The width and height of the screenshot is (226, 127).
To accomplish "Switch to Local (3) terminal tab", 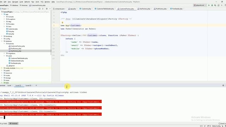I will tap(28, 85).
